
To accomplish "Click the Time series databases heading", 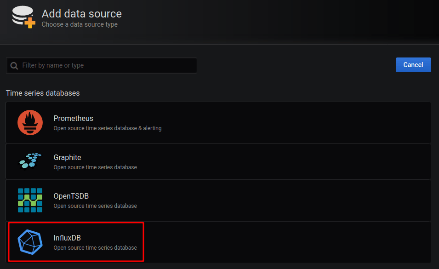I will click(43, 93).
